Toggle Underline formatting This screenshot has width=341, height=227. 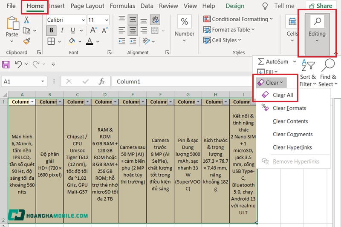coord(73,30)
